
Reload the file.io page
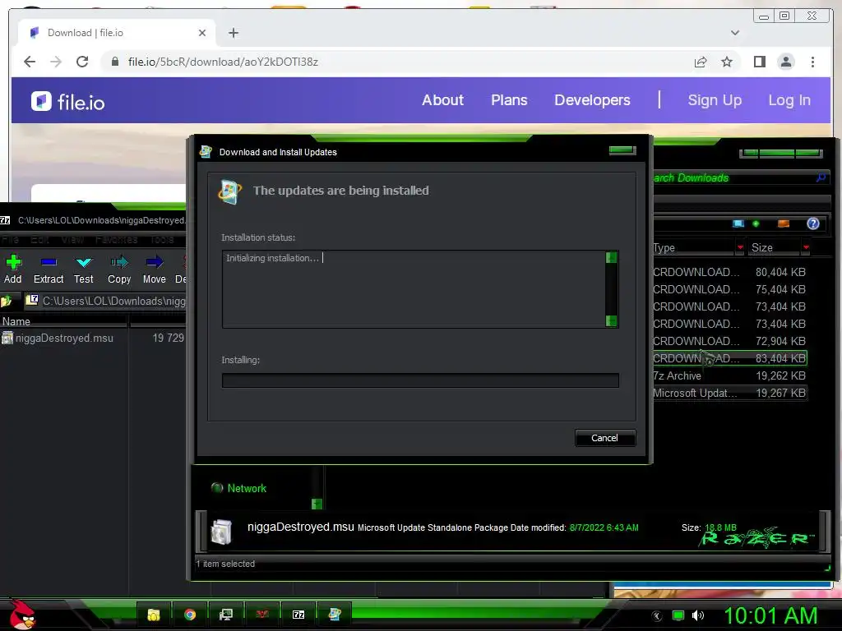point(82,62)
